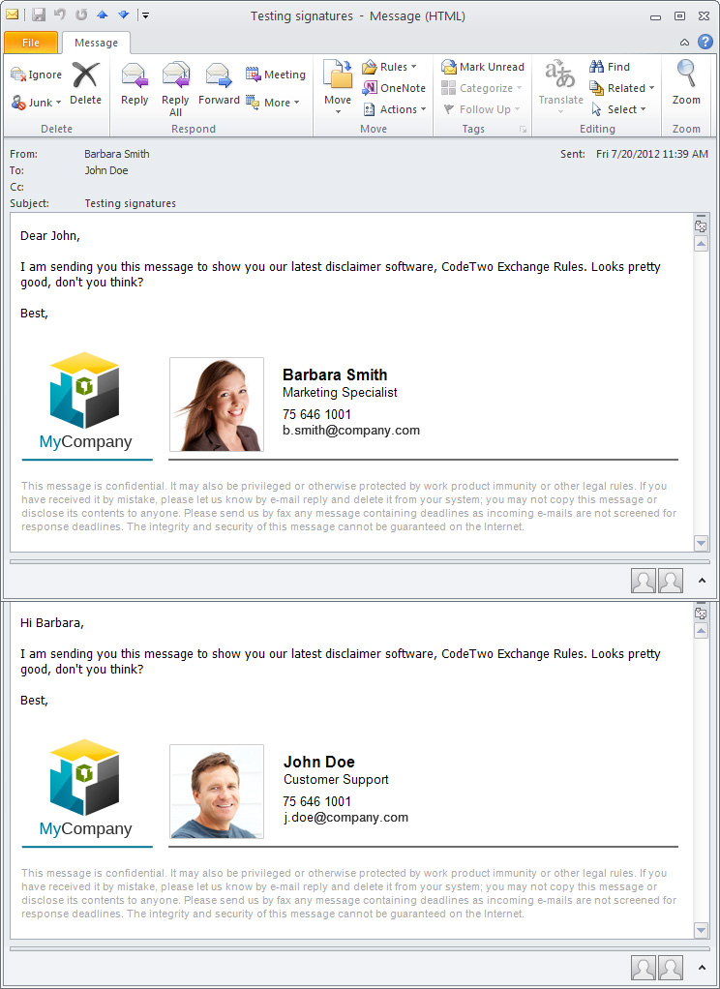Click the view icon above the lower scrollbar
The width and height of the screenshot is (720, 989).
coord(701,614)
